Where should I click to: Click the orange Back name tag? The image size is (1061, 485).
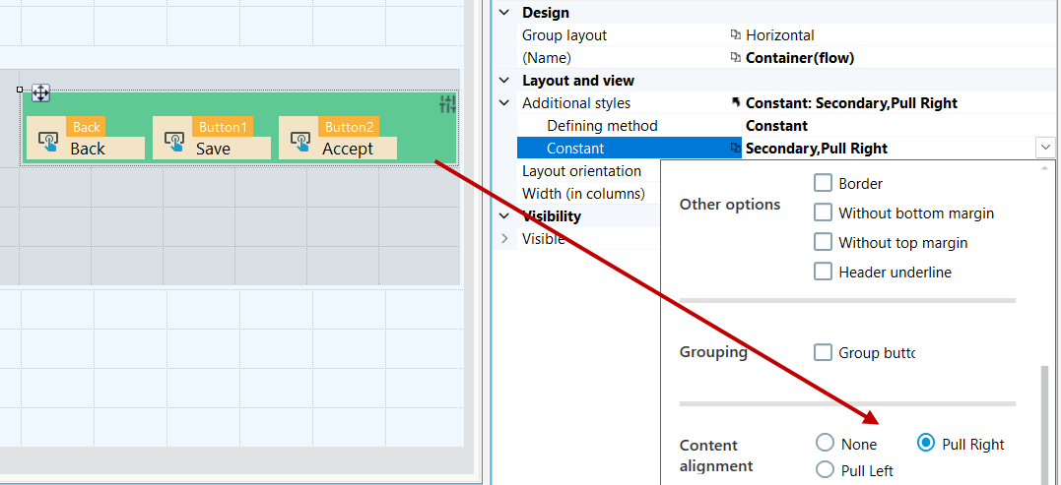pyautogui.click(x=86, y=127)
